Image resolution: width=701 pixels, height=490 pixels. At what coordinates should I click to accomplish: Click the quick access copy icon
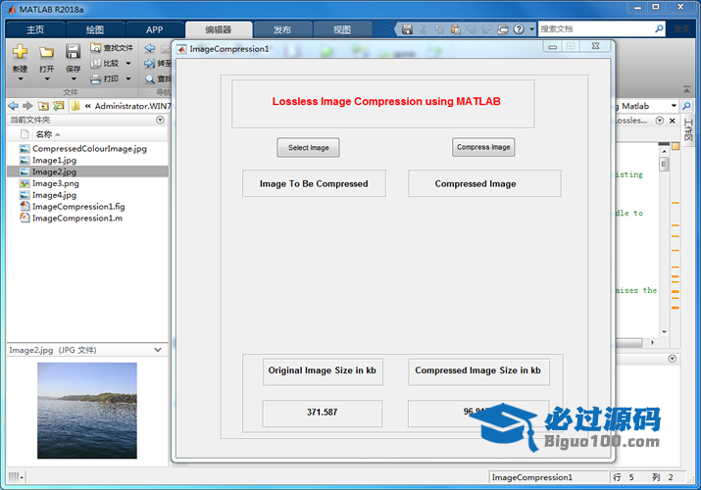[439, 29]
